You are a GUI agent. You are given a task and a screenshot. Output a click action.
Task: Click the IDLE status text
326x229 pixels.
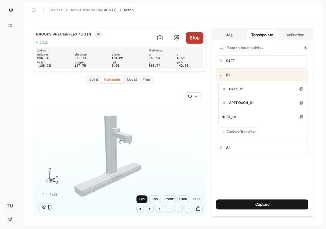tap(44, 42)
